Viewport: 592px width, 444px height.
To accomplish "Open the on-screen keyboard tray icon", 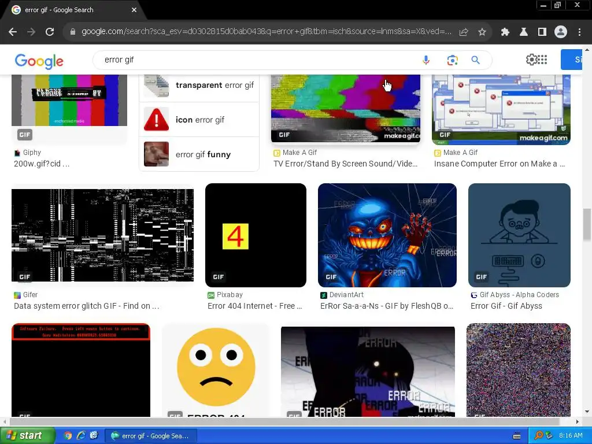I will click(x=517, y=436).
